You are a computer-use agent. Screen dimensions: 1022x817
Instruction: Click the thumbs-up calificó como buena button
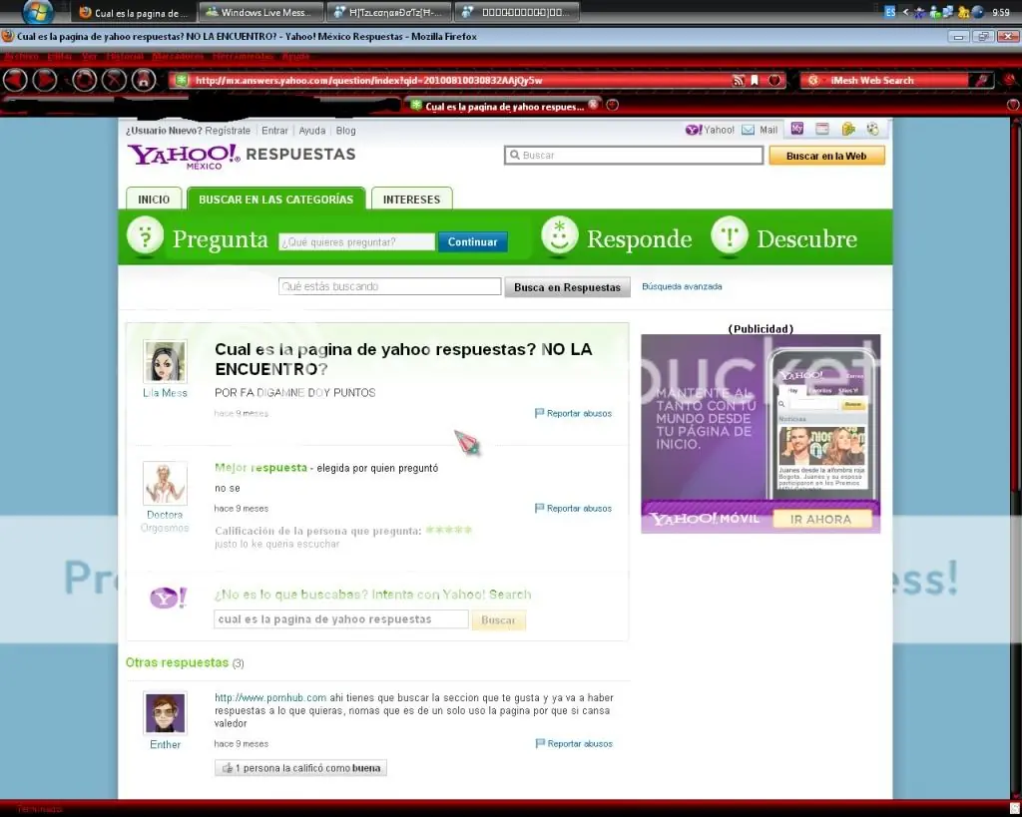300,768
